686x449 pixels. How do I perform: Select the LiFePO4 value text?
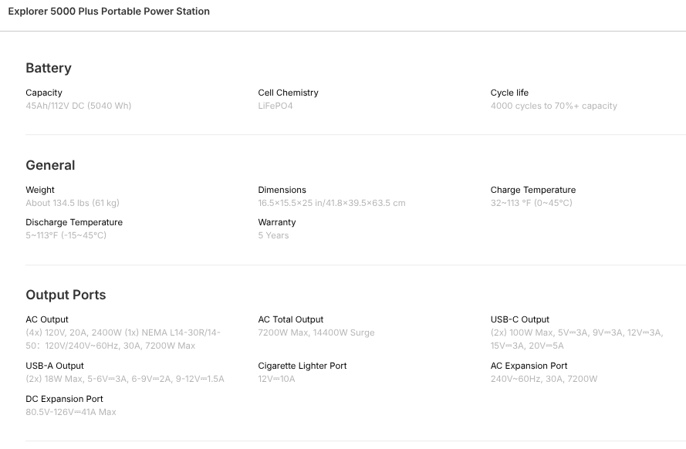275,106
